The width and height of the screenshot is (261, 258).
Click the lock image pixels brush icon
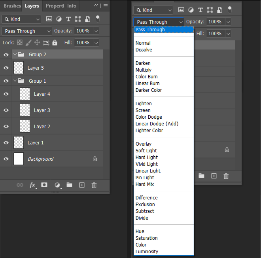click(x=28, y=43)
